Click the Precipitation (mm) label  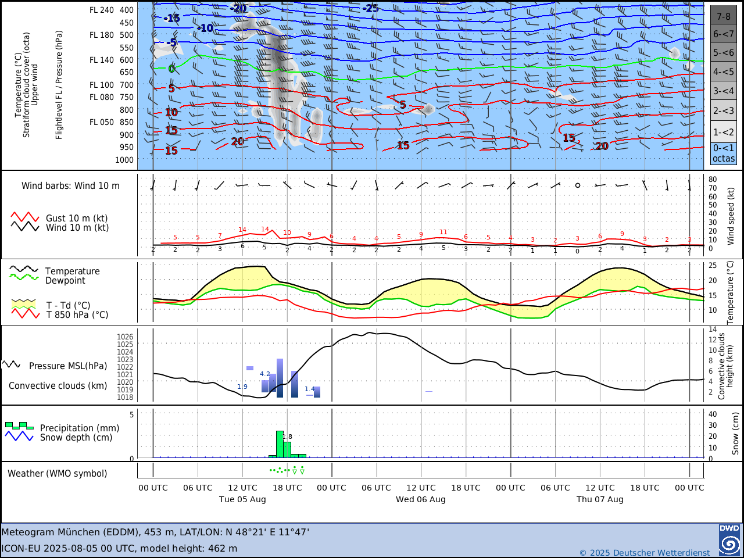[80, 428]
